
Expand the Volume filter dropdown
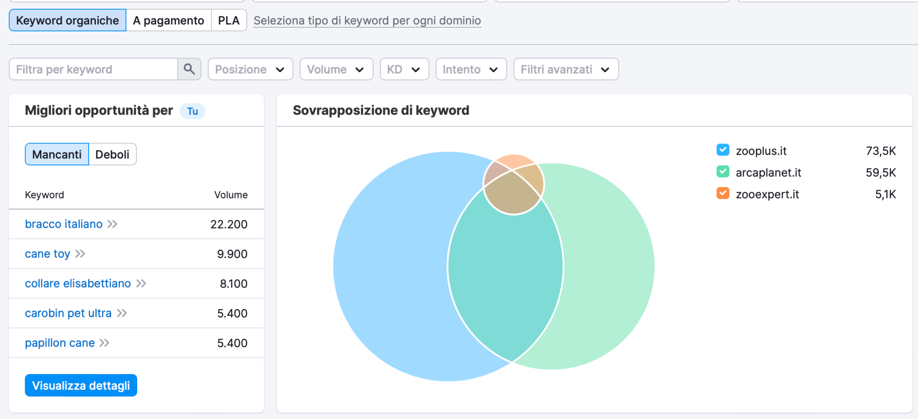(x=336, y=69)
